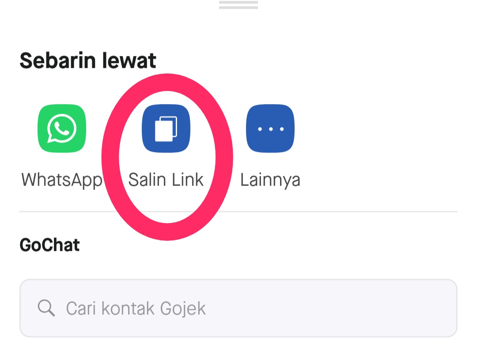Image resolution: width=477 pixels, height=355 pixels.
Task: Click the overlapping squares copy symbol
Action: (166, 129)
